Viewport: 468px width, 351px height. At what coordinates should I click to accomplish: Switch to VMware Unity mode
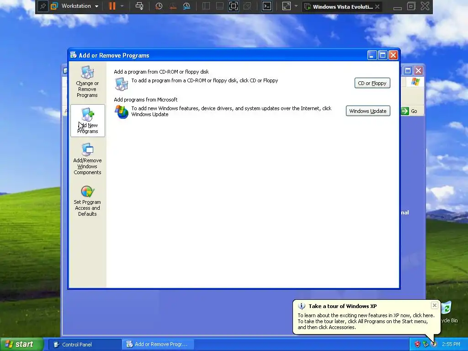(x=247, y=6)
